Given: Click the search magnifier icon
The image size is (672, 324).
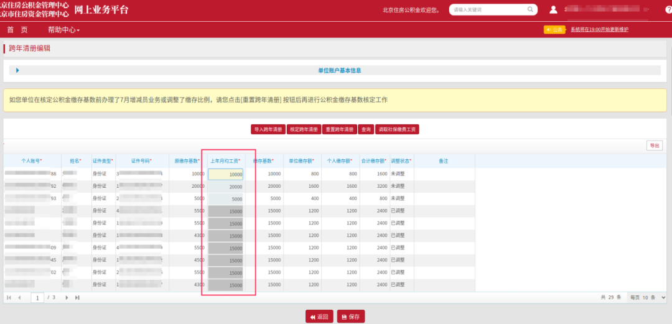Looking at the screenshot, I should pos(530,9).
